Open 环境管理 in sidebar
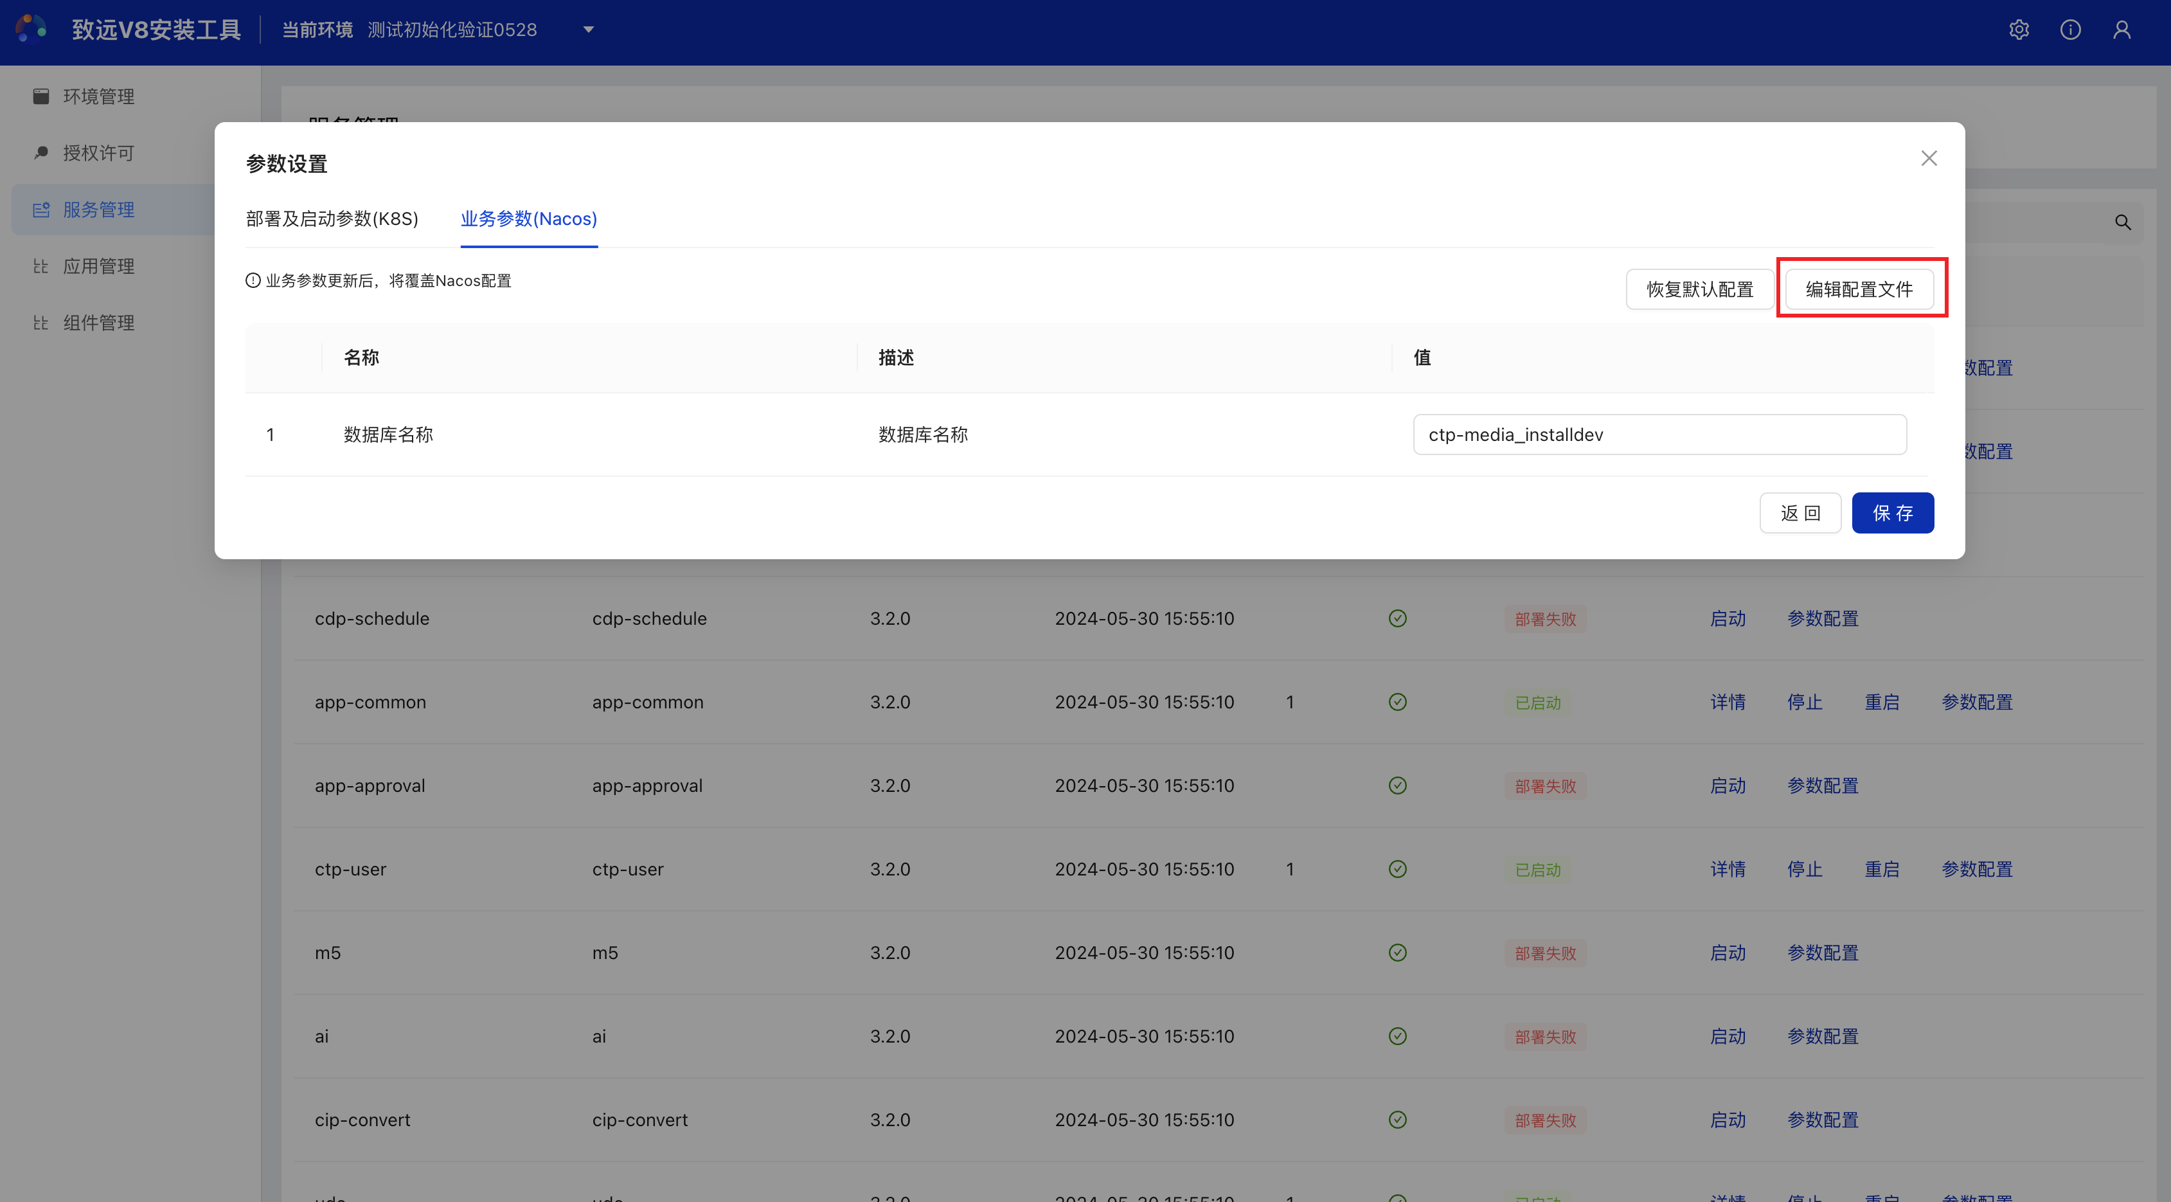2171x1202 pixels. 98,96
